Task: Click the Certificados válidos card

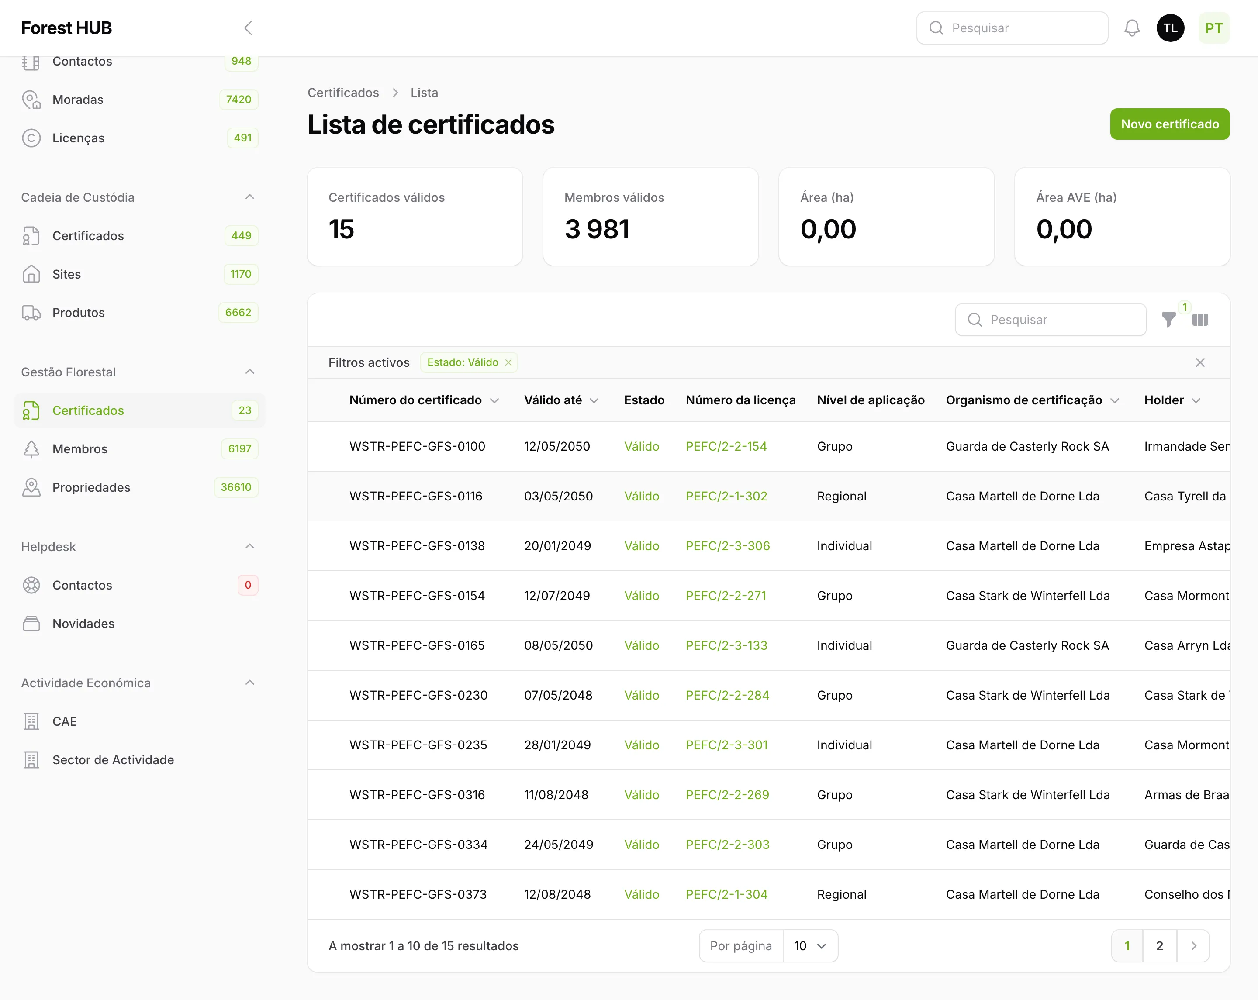Action: coord(415,217)
